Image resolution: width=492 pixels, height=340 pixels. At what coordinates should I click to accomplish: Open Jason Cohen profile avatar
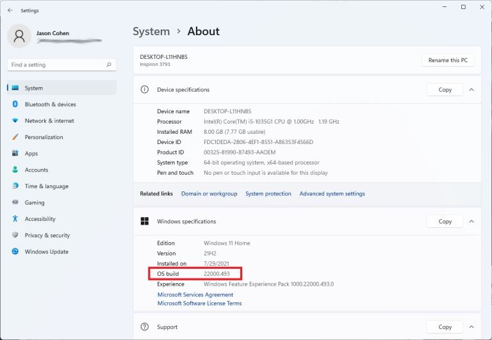[x=19, y=36]
